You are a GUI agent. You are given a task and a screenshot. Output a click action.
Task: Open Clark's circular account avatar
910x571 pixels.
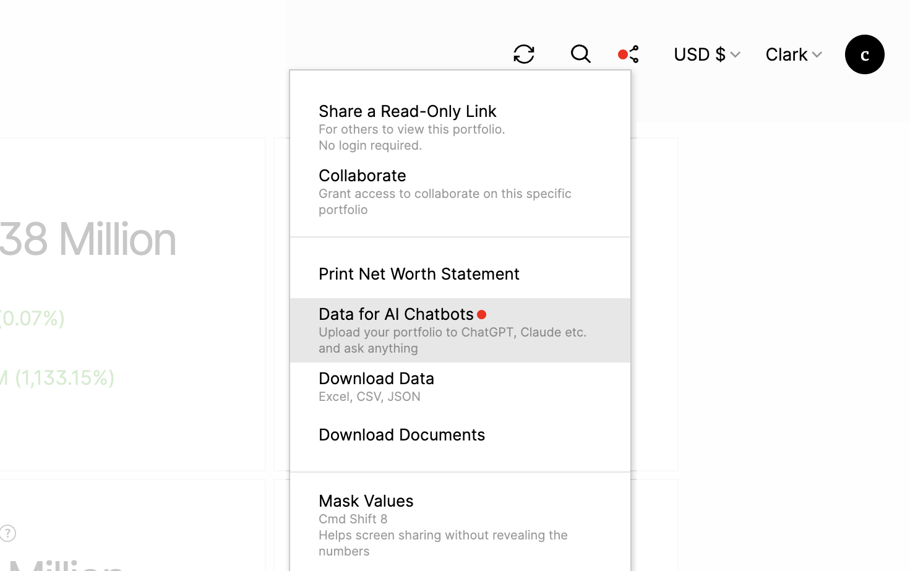coord(864,54)
